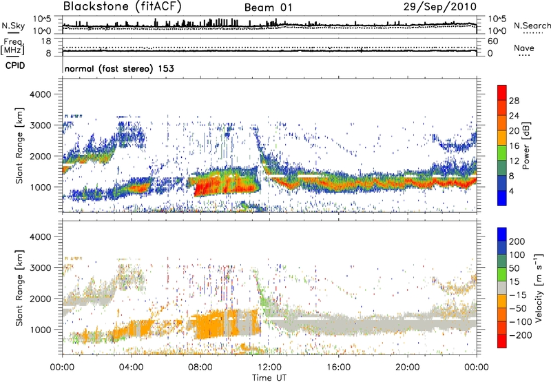
Task: Click the "N.Sky" legend label
Action: click(x=13, y=26)
